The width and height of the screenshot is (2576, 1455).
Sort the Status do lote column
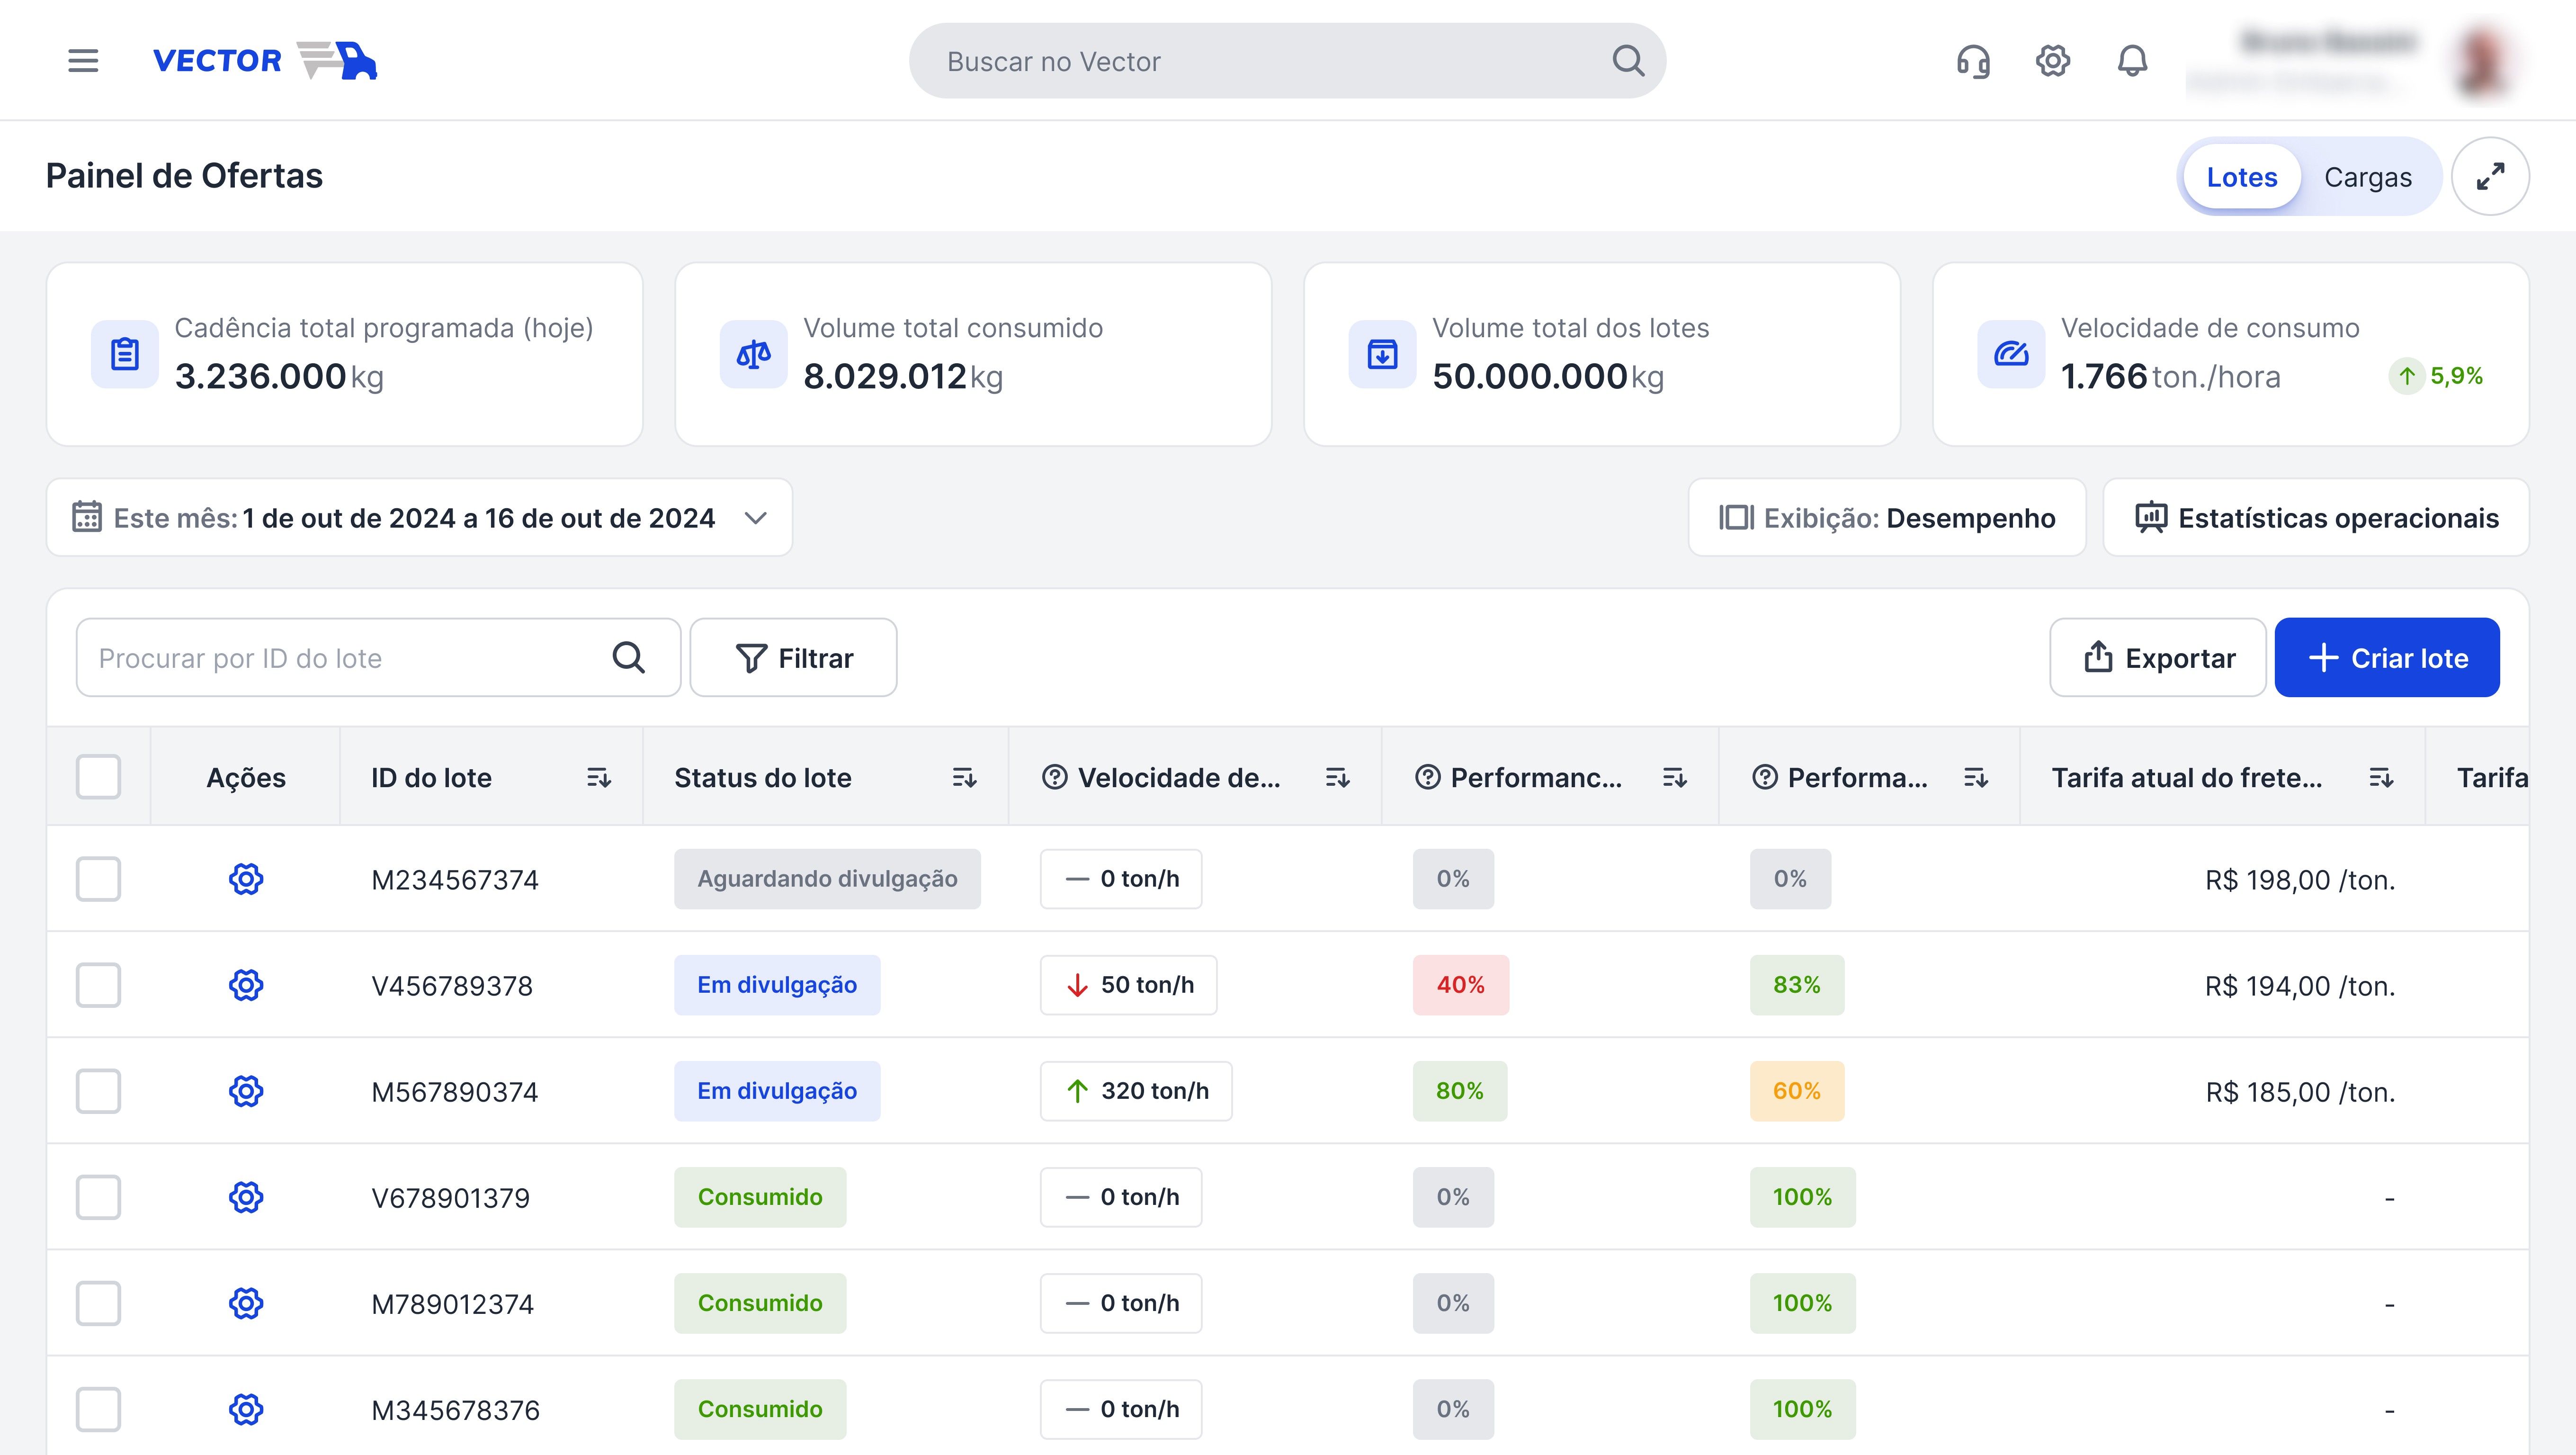pos(963,778)
